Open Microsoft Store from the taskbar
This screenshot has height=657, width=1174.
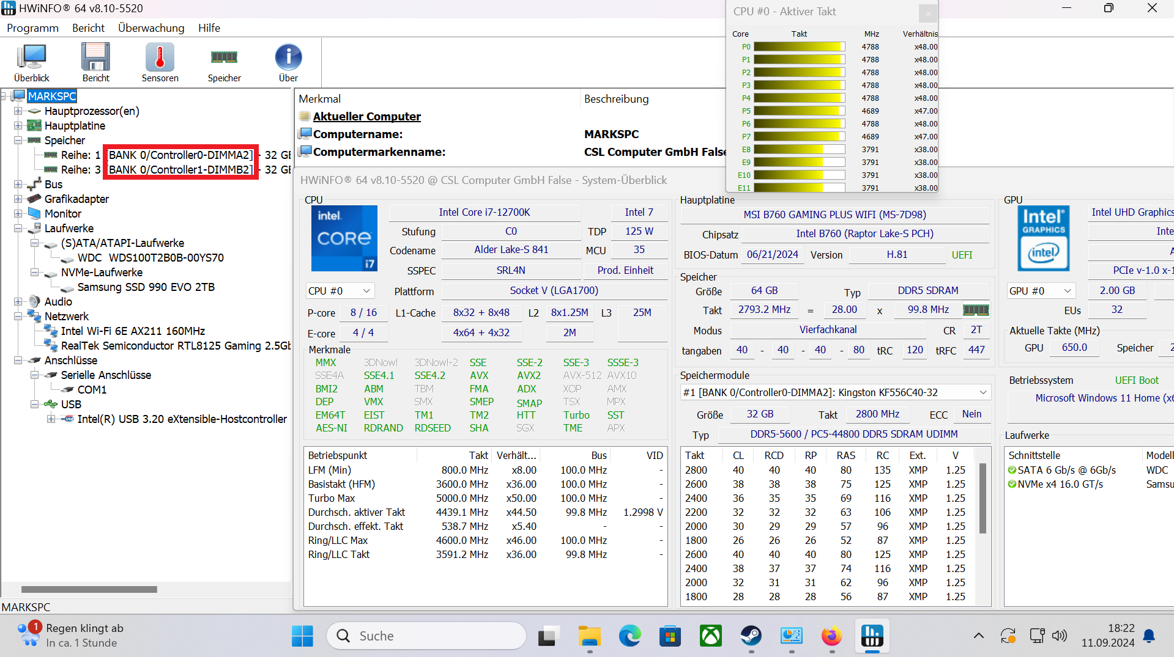pos(670,636)
